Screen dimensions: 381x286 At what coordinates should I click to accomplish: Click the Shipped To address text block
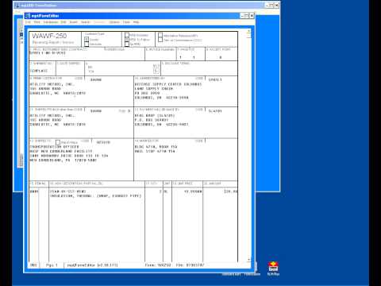coord(69,153)
